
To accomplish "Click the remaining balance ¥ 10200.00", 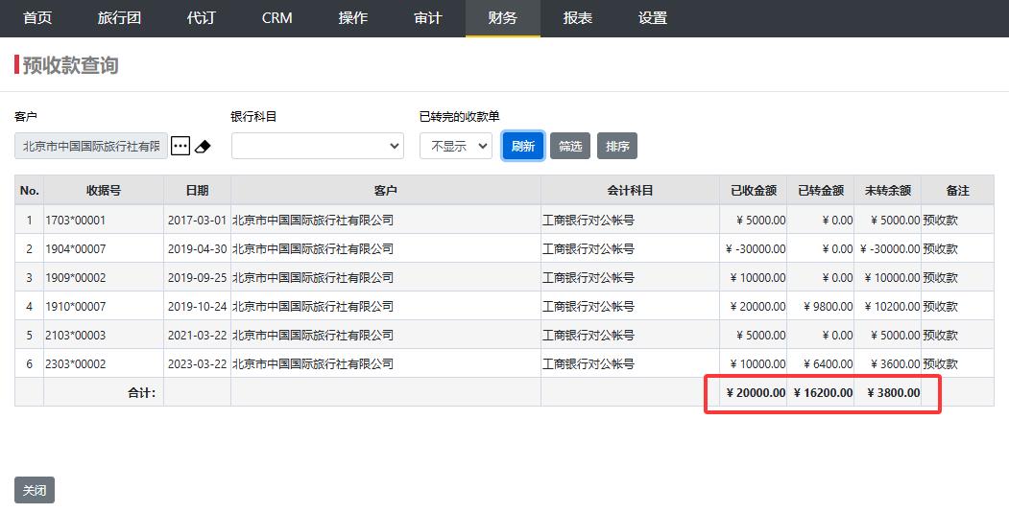I will (x=892, y=307).
